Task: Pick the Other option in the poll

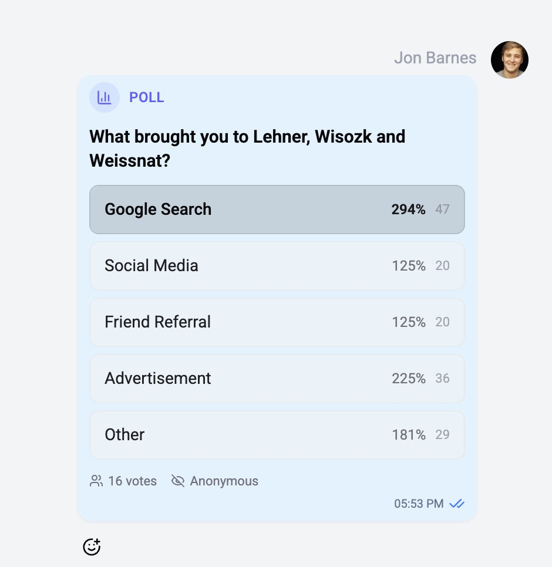Action: (x=277, y=435)
